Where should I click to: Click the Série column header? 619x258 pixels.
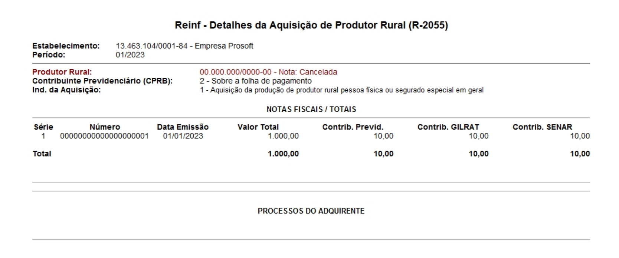point(43,127)
